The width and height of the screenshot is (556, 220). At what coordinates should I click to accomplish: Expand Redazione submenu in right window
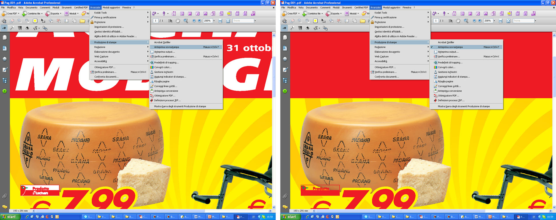pyautogui.click(x=400, y=47)
